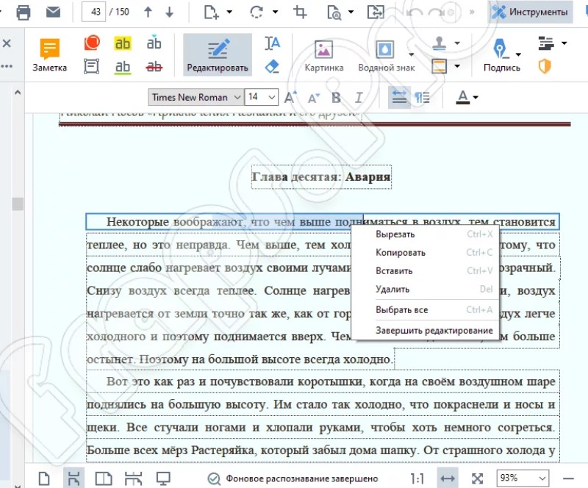The height and width of the screenshot is (488, 588).
Task: Expand the 93% zoom level dropdown
Action: (523, 478)
